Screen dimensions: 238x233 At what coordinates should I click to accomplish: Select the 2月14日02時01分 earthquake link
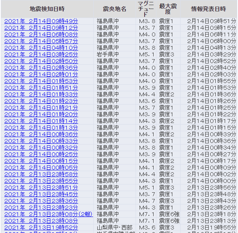[x=41, y=74]
